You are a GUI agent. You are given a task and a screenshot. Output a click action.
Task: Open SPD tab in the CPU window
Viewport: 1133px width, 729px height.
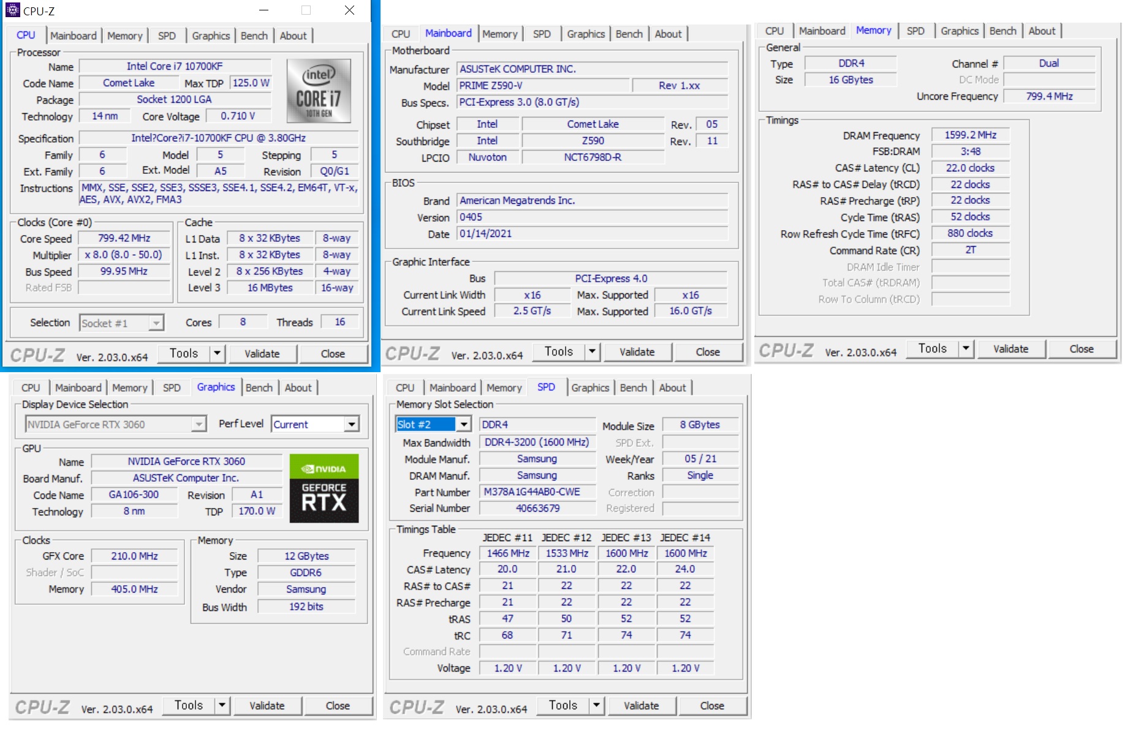(x=167, y=36)
